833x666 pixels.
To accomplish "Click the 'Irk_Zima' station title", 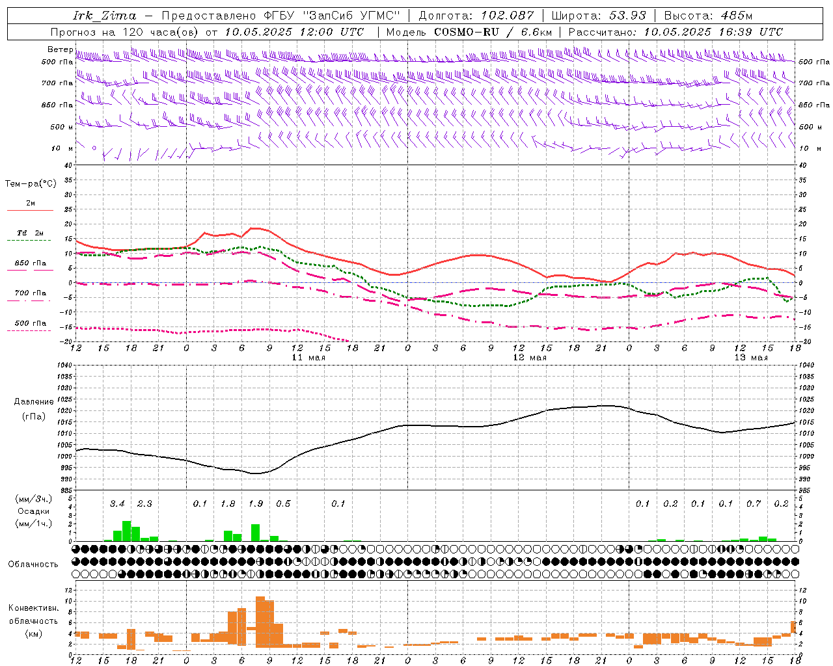I will [105, 16].
